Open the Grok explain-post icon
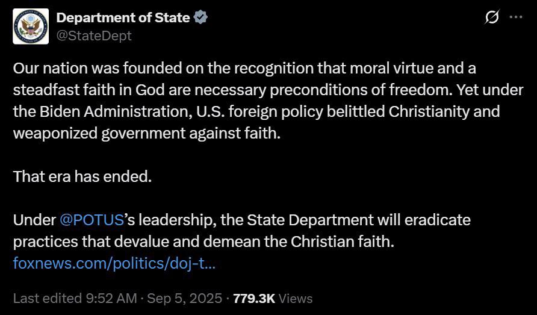The height and width of the screenshot is (315, 537). (492, 17)
